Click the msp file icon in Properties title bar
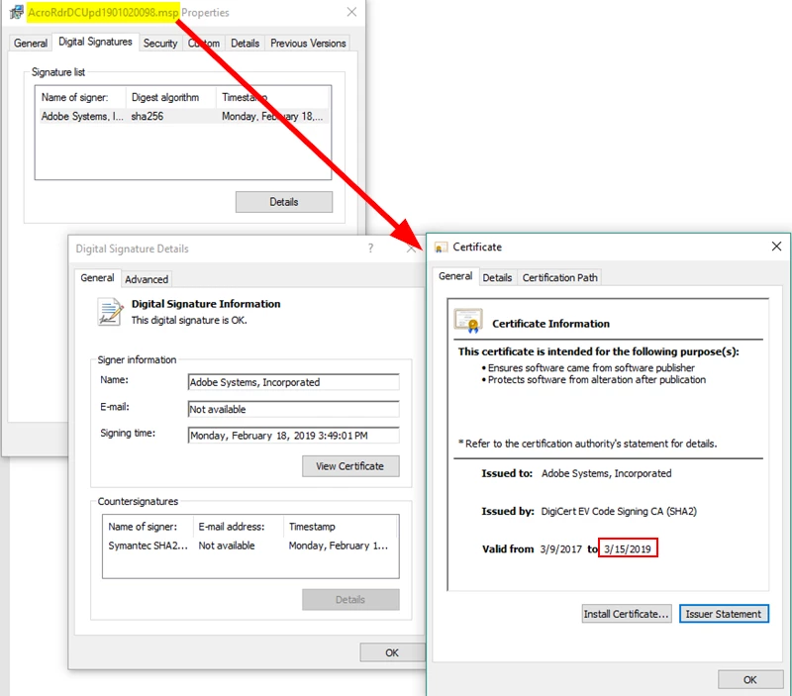This screenshot has width=792, height=696. [x=17, y=12]
